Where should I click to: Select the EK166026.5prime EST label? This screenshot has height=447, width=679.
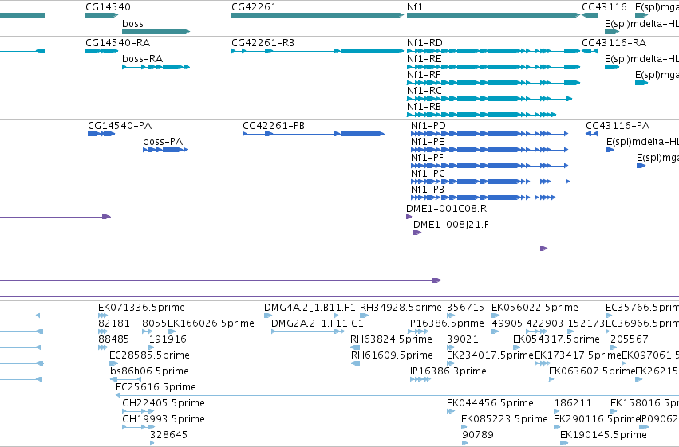coord(211,323)
